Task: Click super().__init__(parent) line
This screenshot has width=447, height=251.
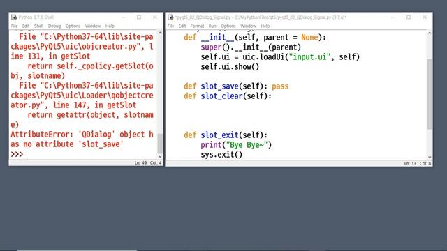Action: [251, 47]
